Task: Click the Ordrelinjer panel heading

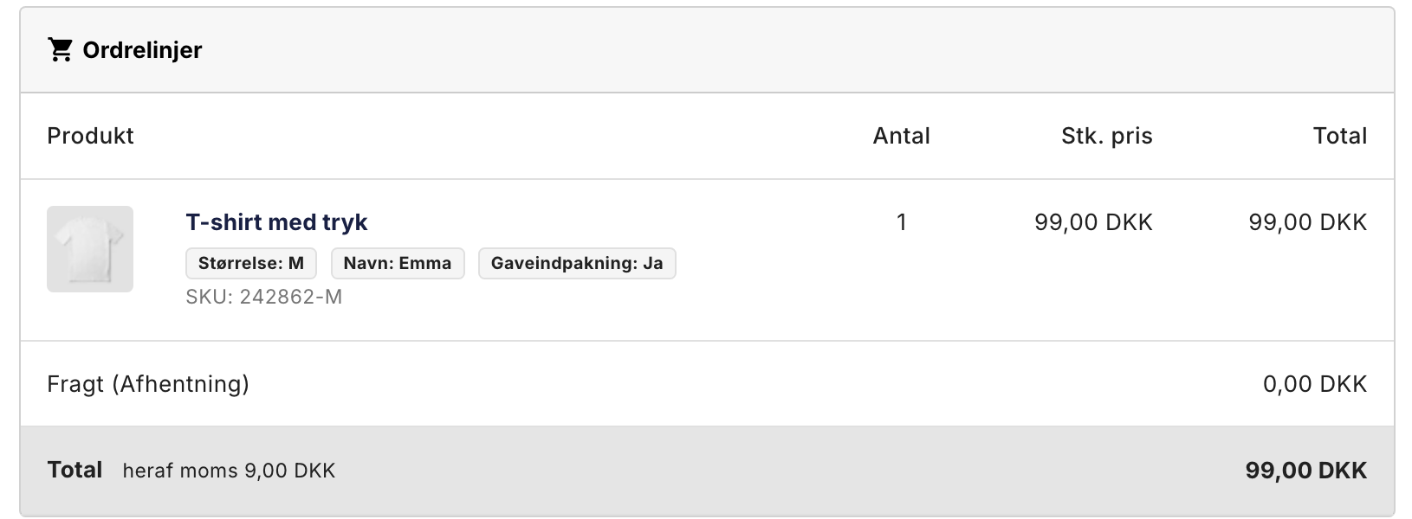Action: point(142,50)
